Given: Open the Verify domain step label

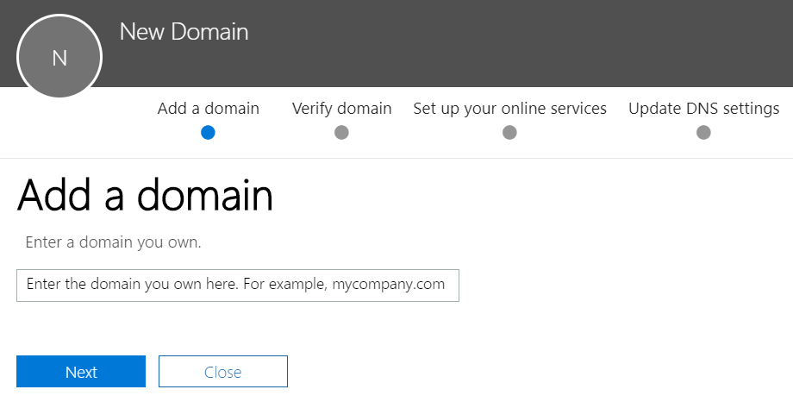Looking at the screenshot, I should click(x=341, y=109).
